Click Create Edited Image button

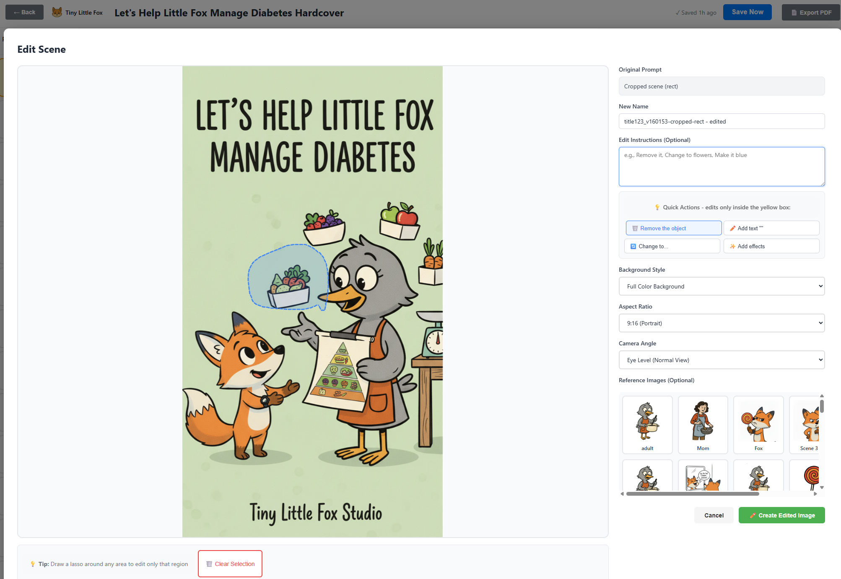(x=781, y=515)
